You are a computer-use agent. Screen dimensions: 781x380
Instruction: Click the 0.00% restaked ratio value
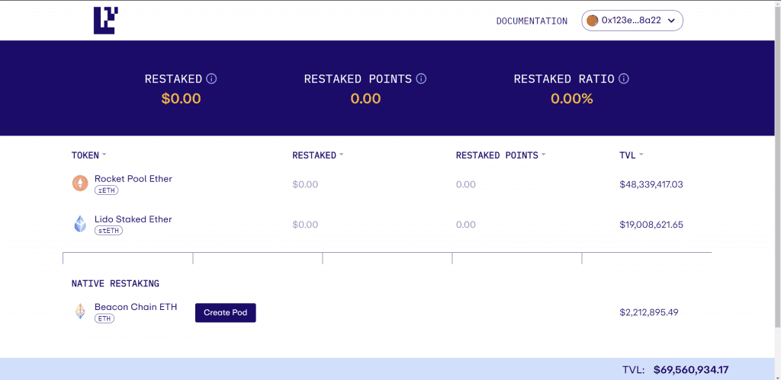click(x=572, y=98)
